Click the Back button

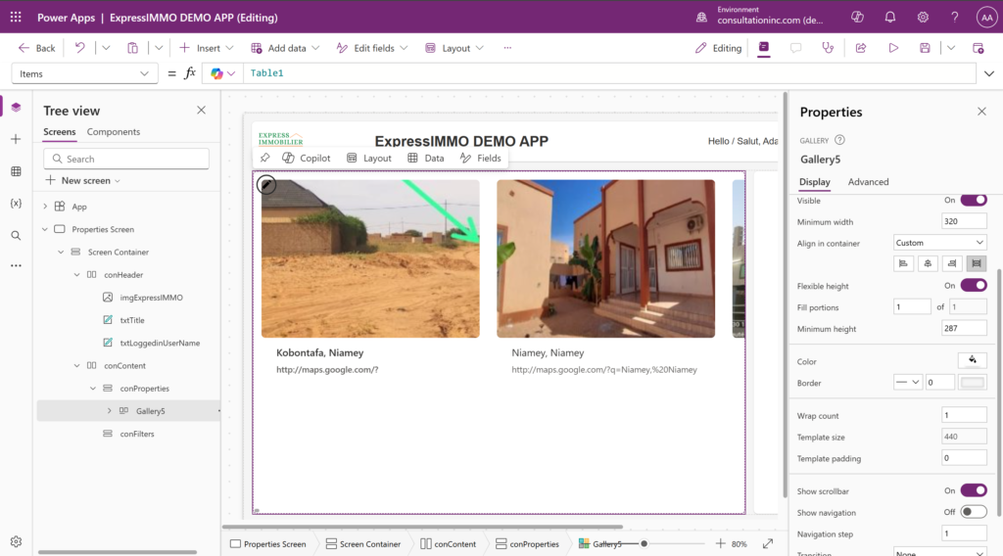coord(36,48)
